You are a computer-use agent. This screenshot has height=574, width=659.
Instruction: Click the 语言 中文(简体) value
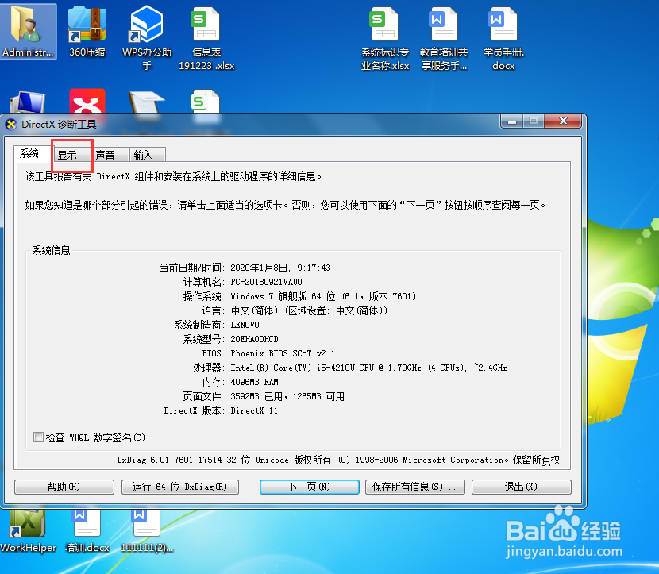point(309,310)
